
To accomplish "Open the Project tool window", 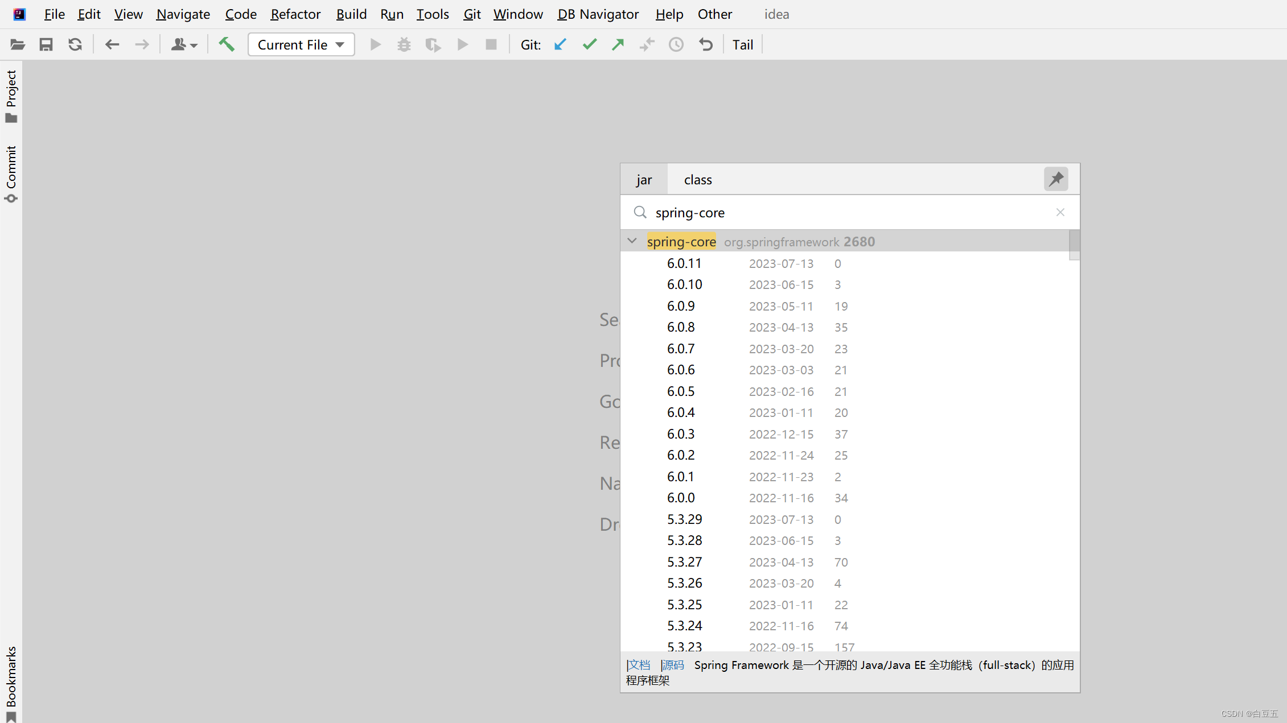I will (11, 96).
